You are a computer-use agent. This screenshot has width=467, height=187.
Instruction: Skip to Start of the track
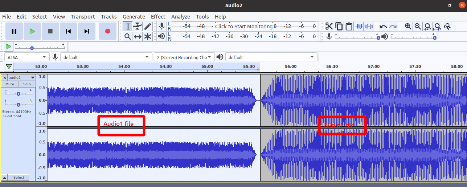69,31
